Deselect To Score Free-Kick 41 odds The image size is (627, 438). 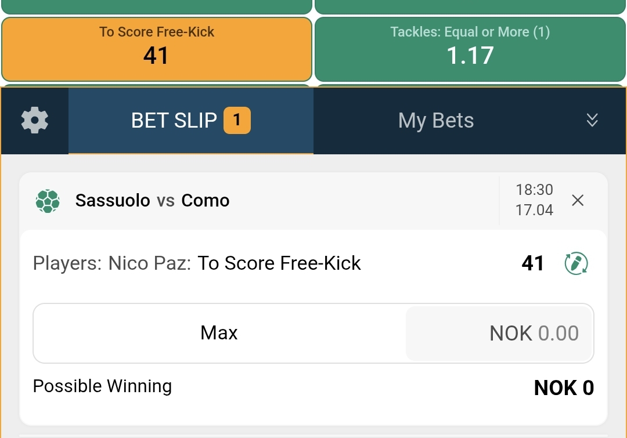click(x=157, y=49)
